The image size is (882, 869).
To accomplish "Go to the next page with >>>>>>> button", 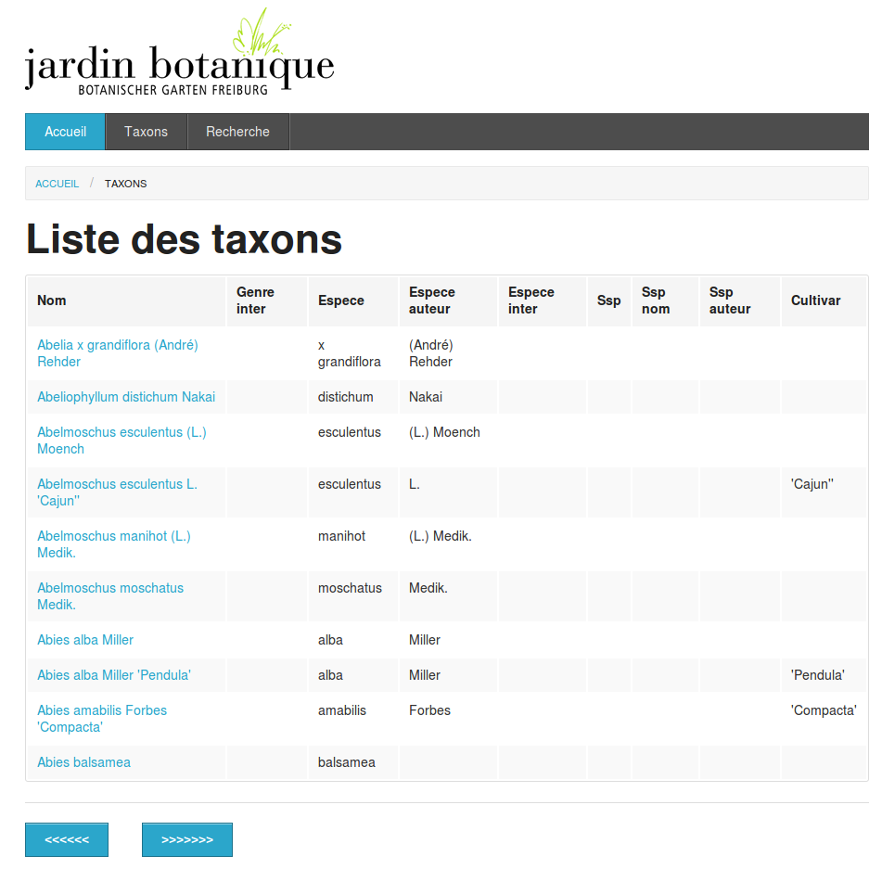I will tap(186, 839).
